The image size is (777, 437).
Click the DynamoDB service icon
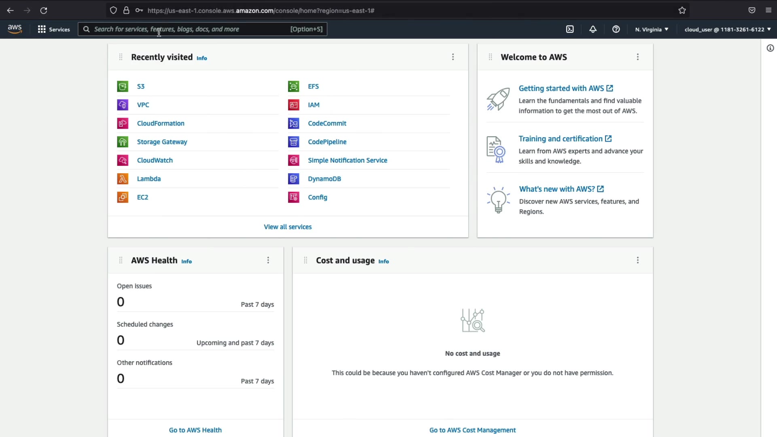click(x=293, y=179)
